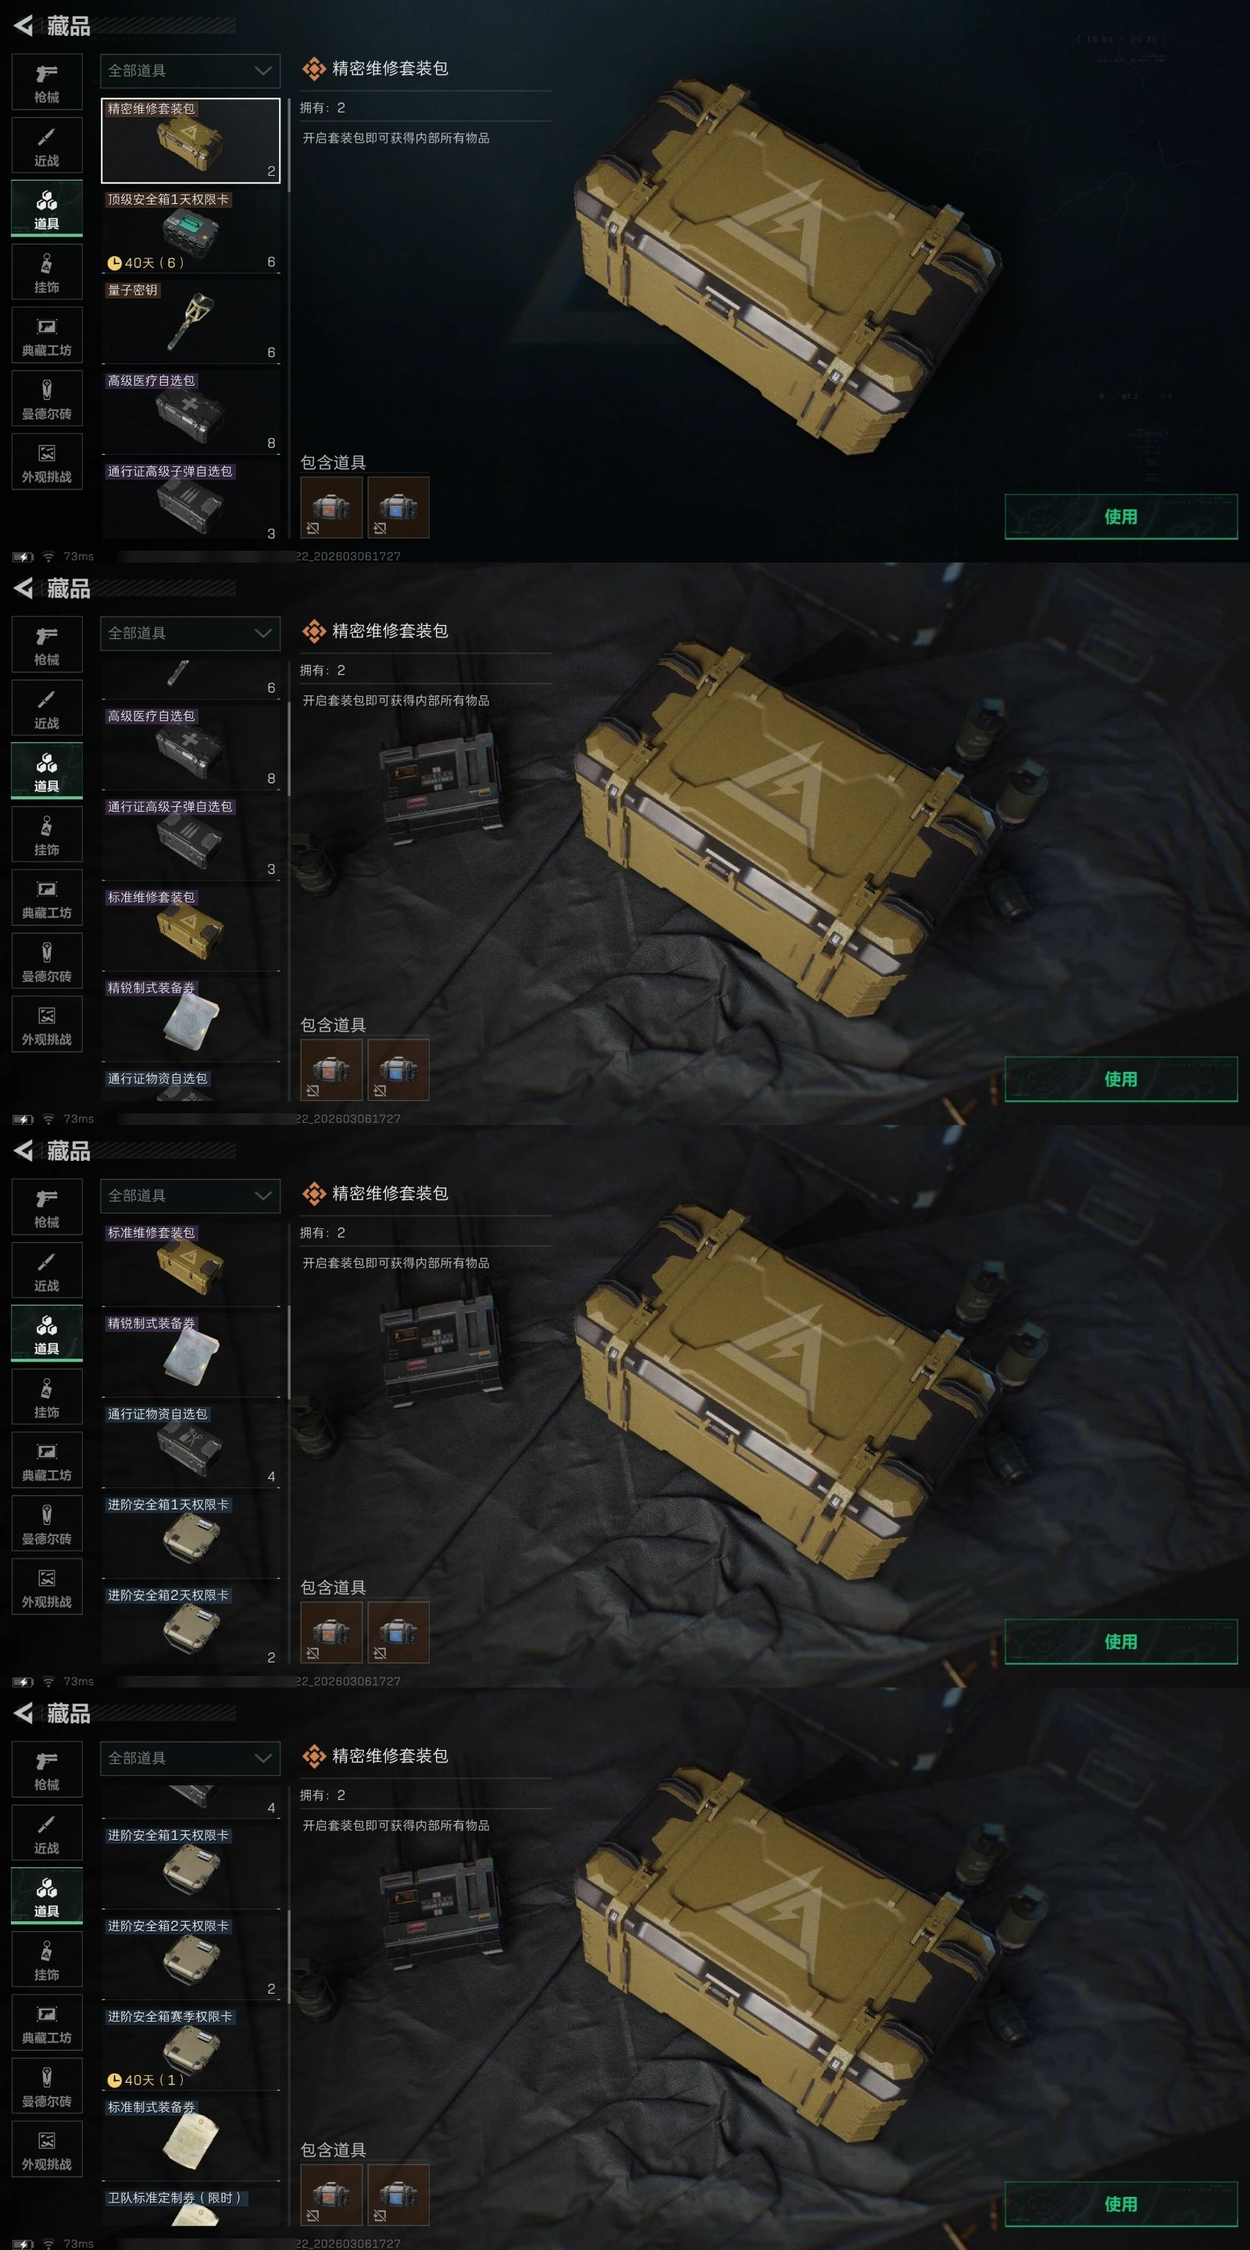Switch to 道具 tab beside 顶级安全箱1天权限卡
Image resolution: width=1250 pixels, height=2250 pixels.
click(x=46, y=209)
